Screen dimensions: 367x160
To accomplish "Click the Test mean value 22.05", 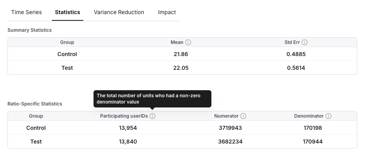I will [x=181, y=68].
